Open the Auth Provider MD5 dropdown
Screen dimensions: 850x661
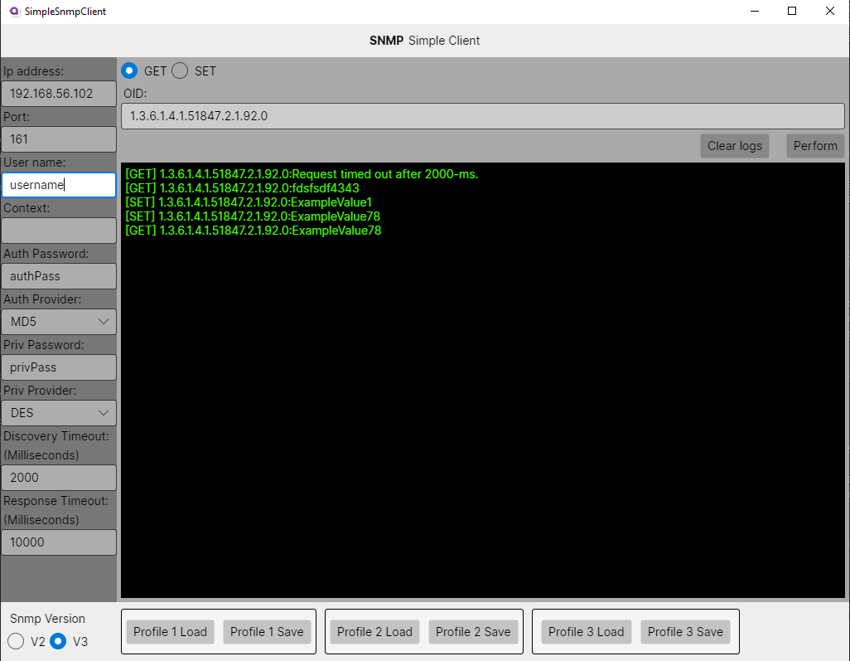(59, 322)
